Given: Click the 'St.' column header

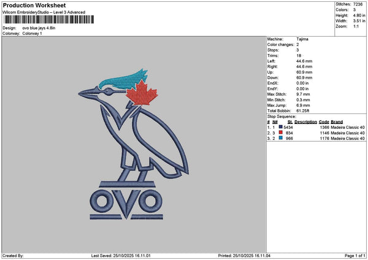Looking at the screenshot, I should tap(290, 122).
